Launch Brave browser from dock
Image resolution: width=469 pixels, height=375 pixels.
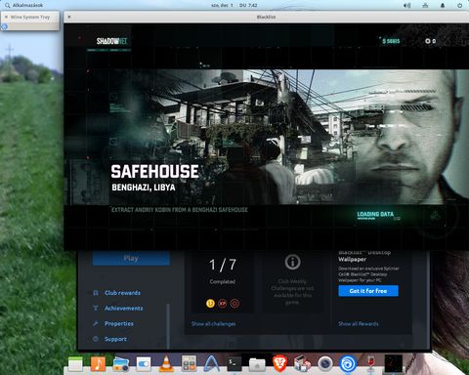(x=279, y=364)
